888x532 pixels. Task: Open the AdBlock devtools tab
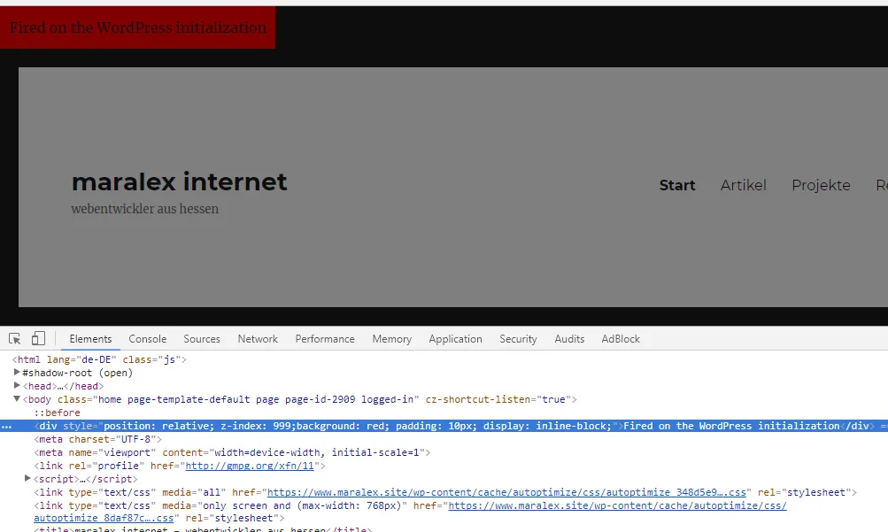[x=620, y=338]
